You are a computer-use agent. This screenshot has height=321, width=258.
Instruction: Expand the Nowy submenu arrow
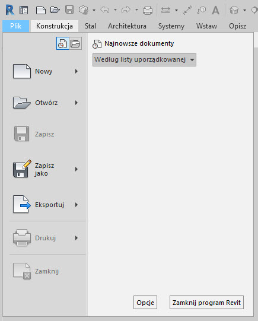(77, 71)
